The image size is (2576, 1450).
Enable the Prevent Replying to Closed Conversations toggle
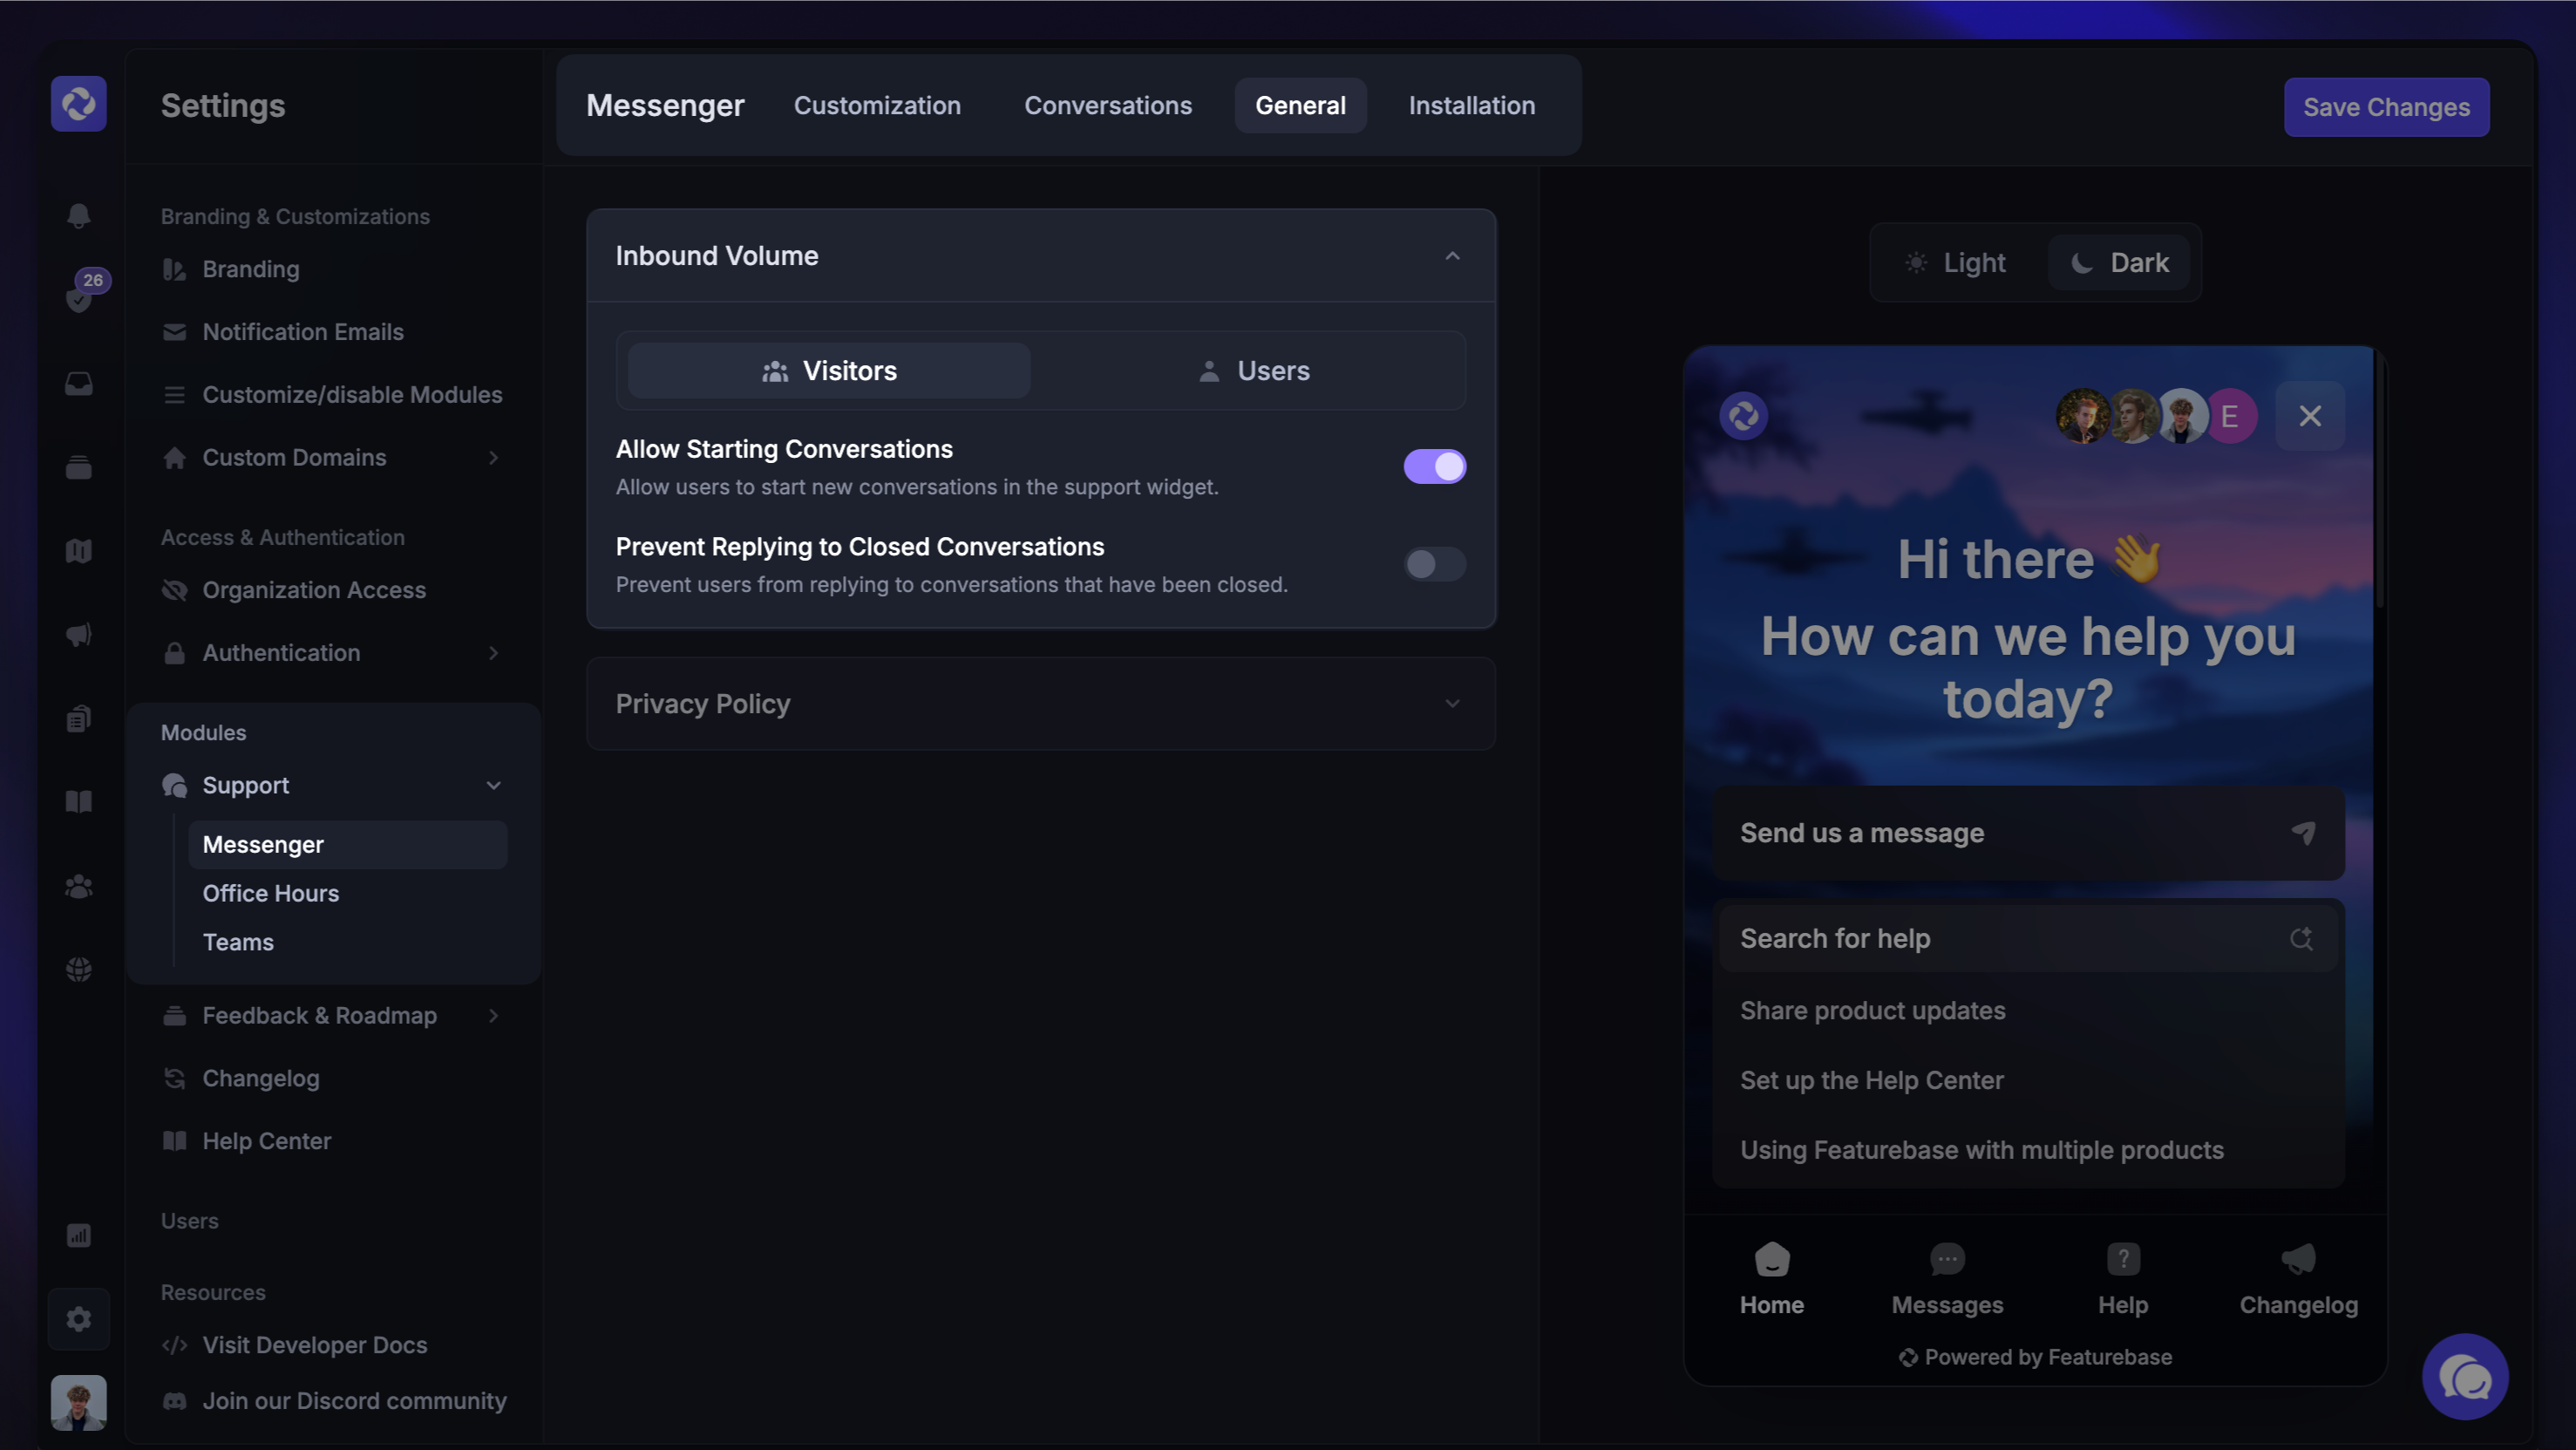pyautogui.click(x=1434, y=564)
